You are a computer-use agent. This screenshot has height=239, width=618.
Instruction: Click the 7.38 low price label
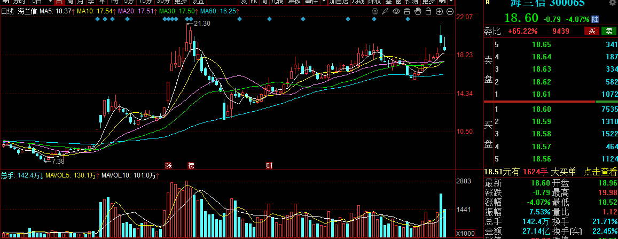pos(58,161)
